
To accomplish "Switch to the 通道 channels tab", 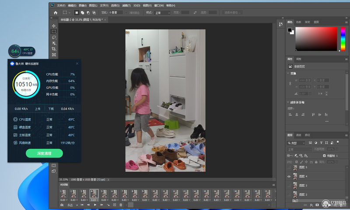I will tap(298, 135).
